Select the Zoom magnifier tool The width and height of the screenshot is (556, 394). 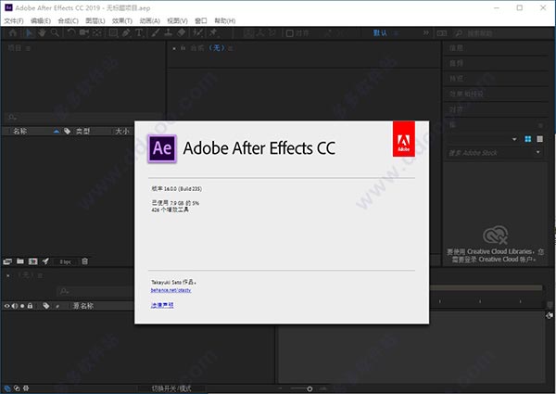55,33
